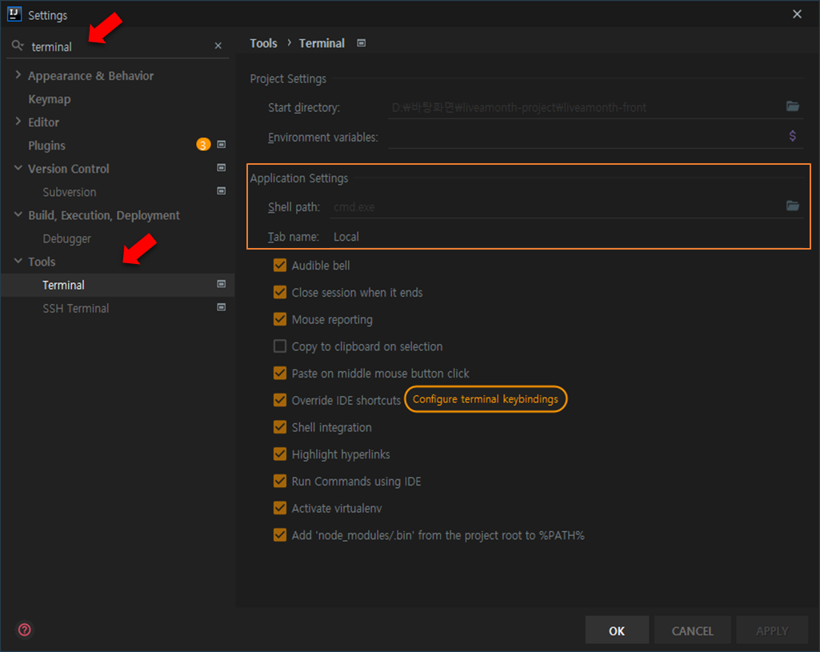Click the Plugins update badge showing 3
Screen dimensions: 820x652
202,145
